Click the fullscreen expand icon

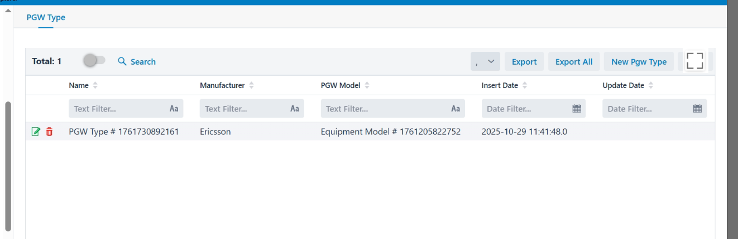[x=694, y=61]
